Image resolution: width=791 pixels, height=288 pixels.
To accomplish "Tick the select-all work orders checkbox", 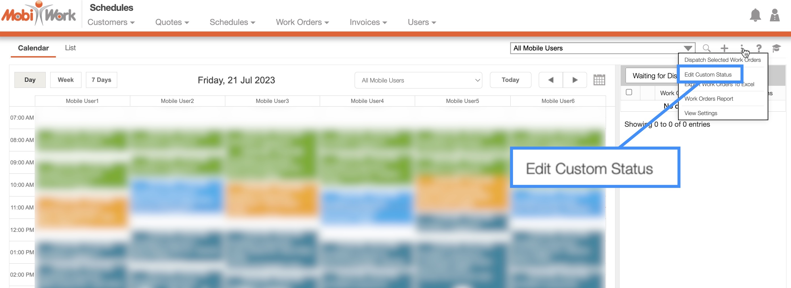I will point(629,92).
